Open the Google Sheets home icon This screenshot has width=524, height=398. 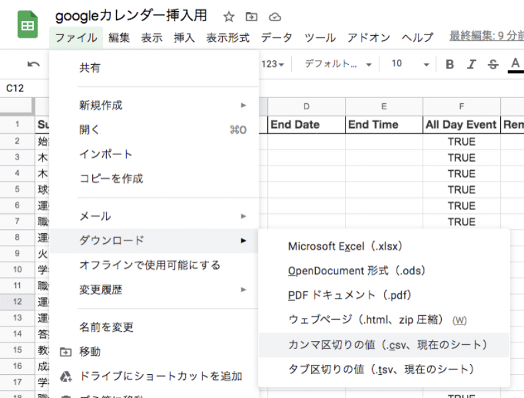tap(27, 24)
